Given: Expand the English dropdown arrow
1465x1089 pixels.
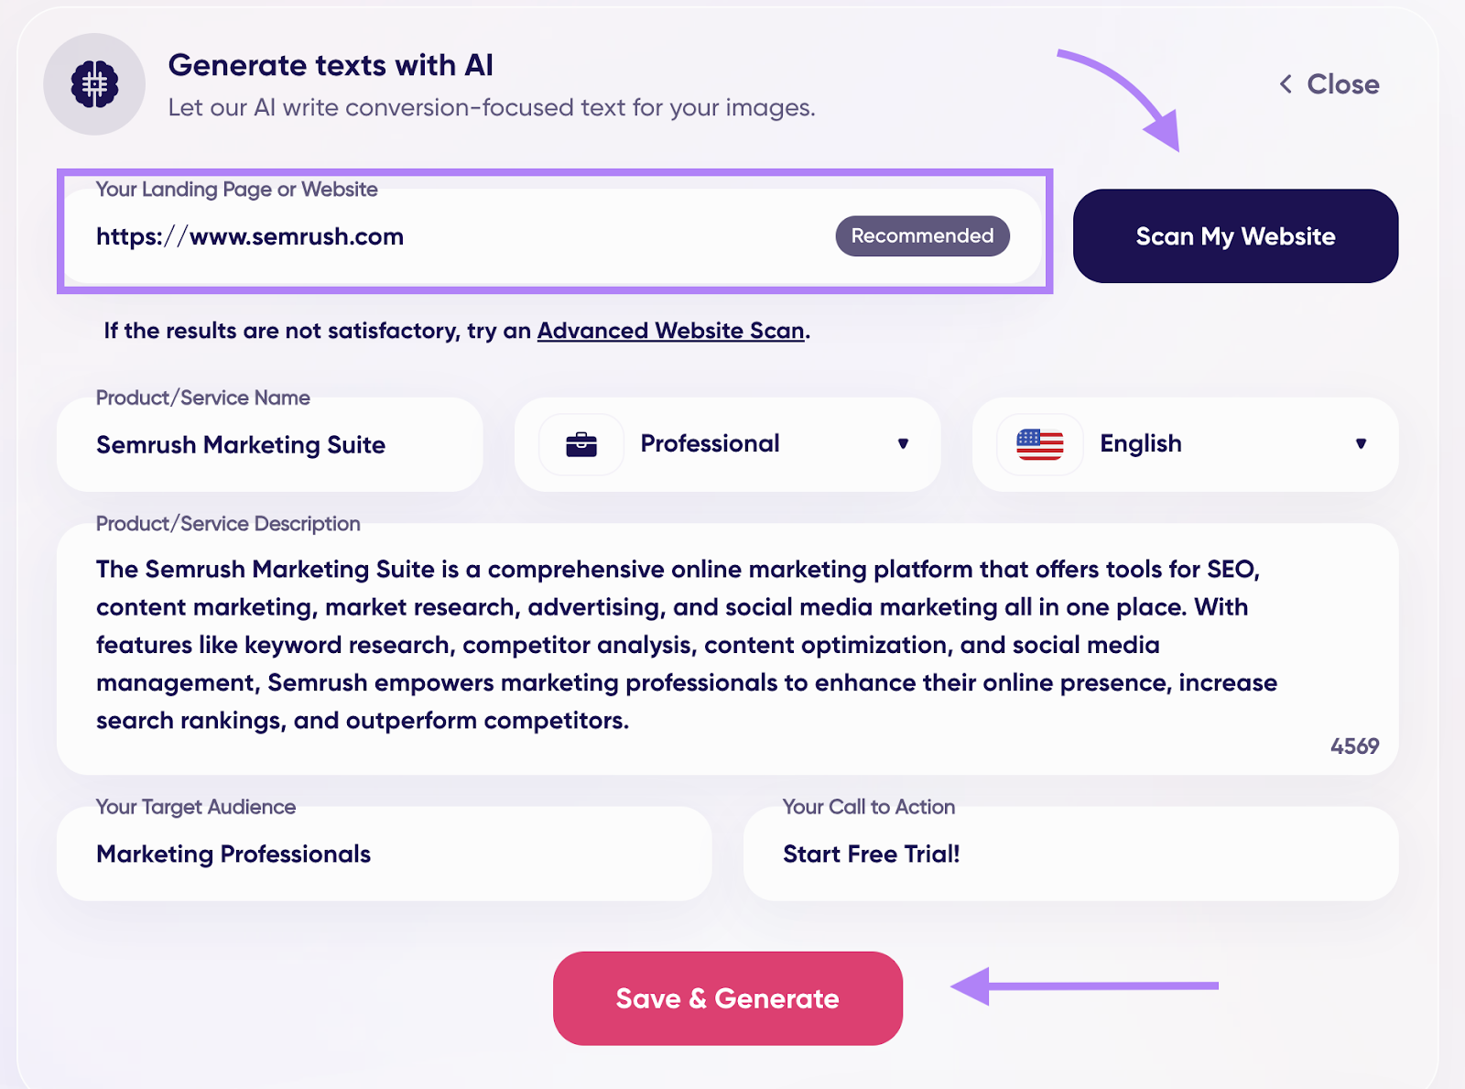Looking at the screenshot, I should [x=1361, y=444].
